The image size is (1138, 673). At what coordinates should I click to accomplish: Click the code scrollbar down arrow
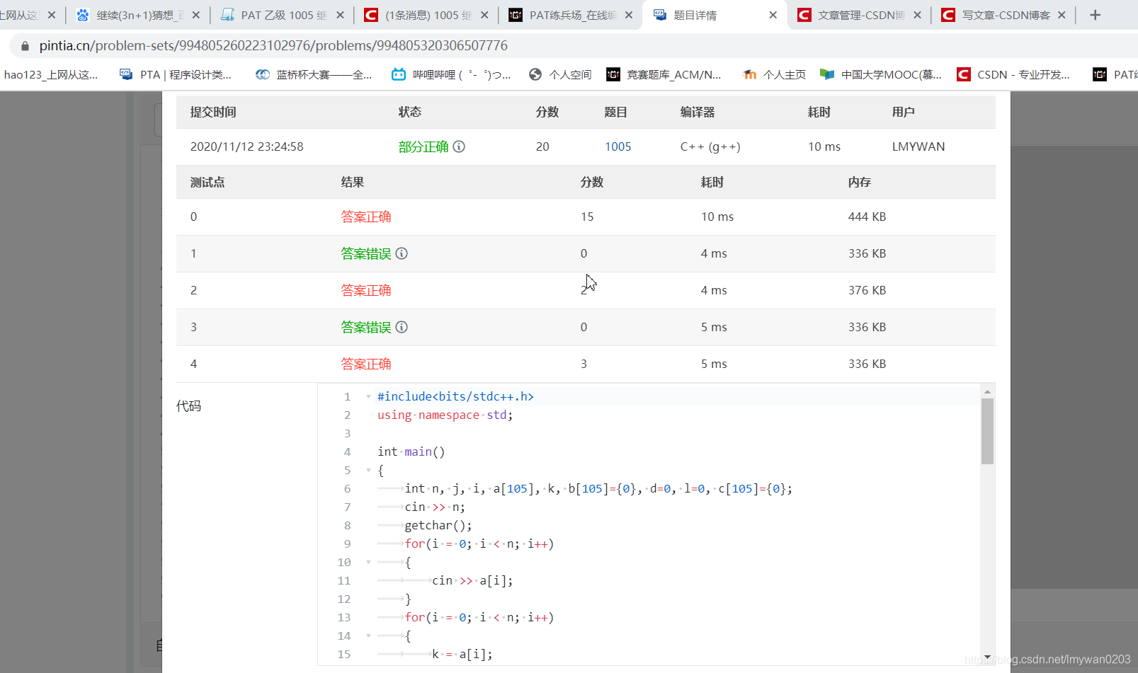(x=987, y=657)
